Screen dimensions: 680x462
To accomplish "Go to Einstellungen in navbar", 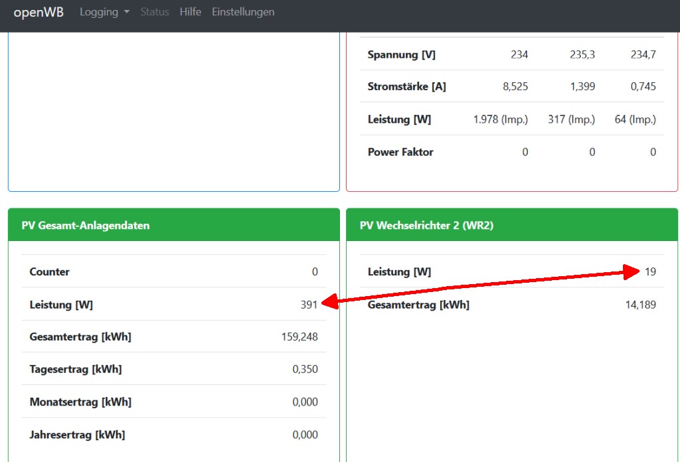I will point(243,12).
